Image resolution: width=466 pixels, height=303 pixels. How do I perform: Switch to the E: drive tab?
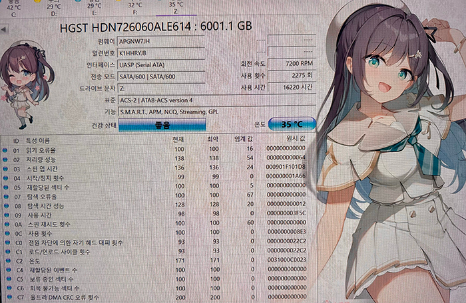(x=95, y=8)
